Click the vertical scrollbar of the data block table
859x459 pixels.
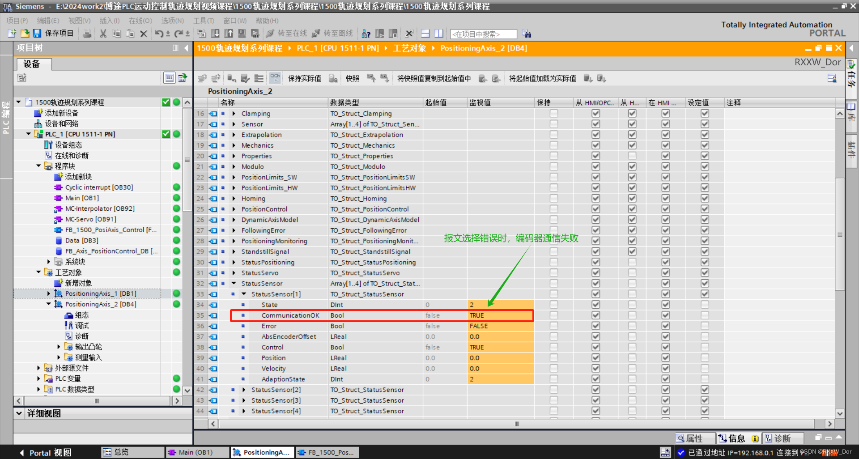tap(840, 234)
